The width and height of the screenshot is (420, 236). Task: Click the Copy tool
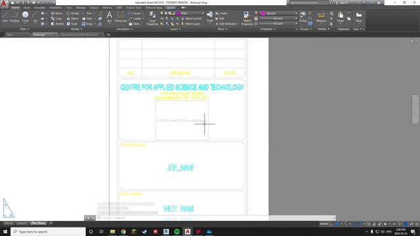click(56, 18)
